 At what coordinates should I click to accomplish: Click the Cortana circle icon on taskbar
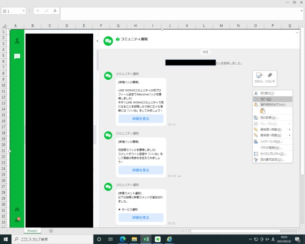tap(99, 239)
